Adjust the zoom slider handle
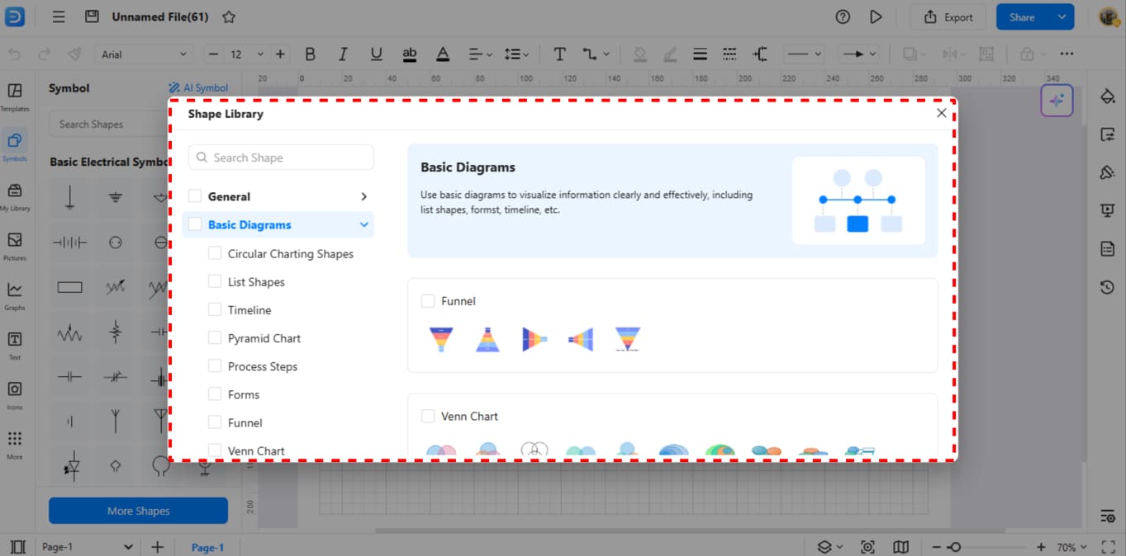This screenshot has width=1126, height=556. (955, 547)
